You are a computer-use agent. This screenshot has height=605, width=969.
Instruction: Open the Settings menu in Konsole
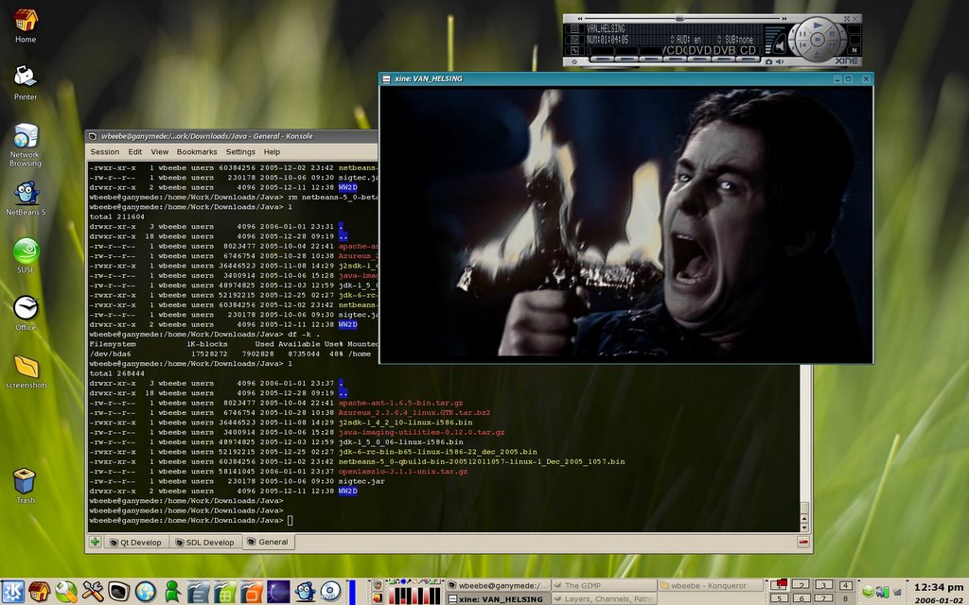point(240,152)
